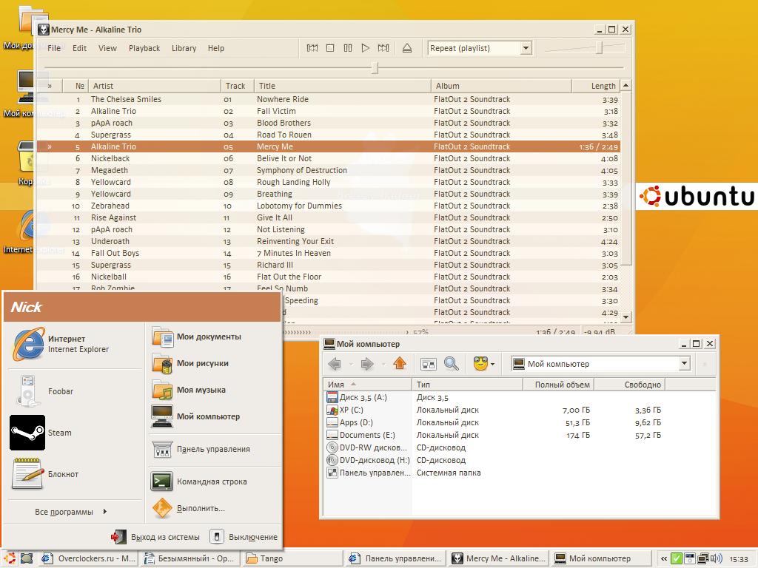Viewport: 758px width, 568px height.
Task: Select Диск 3,5 (A:) drive
Action: coord(358,397)
